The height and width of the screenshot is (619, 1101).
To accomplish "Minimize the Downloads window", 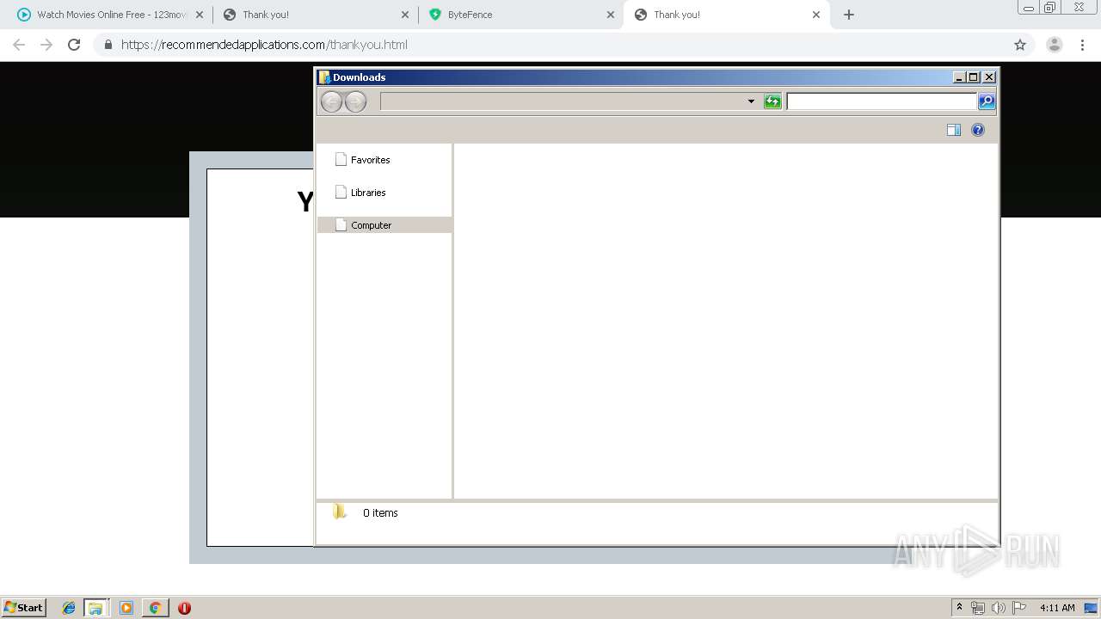I will coord(959,77).
